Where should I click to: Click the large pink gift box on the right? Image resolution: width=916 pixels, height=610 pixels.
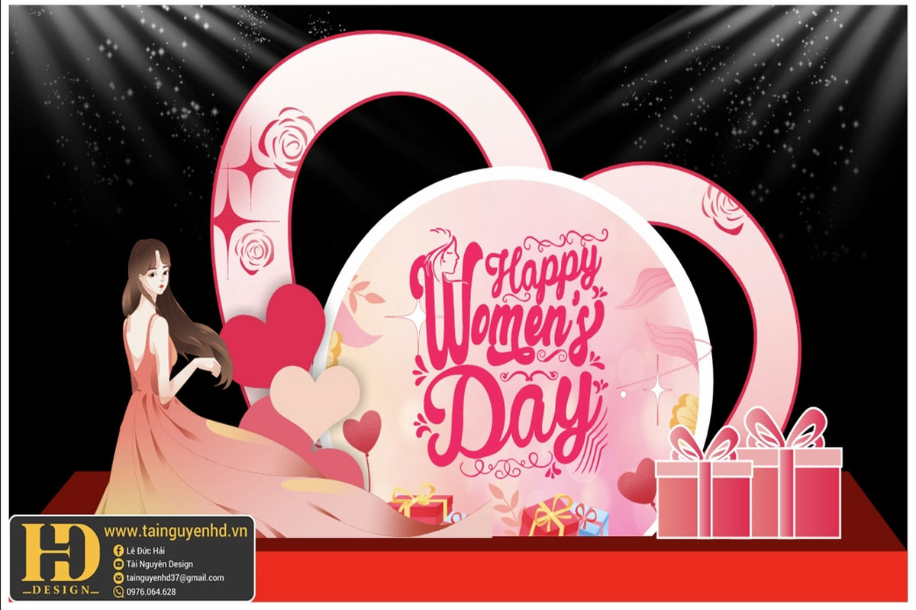coord(795,480)
